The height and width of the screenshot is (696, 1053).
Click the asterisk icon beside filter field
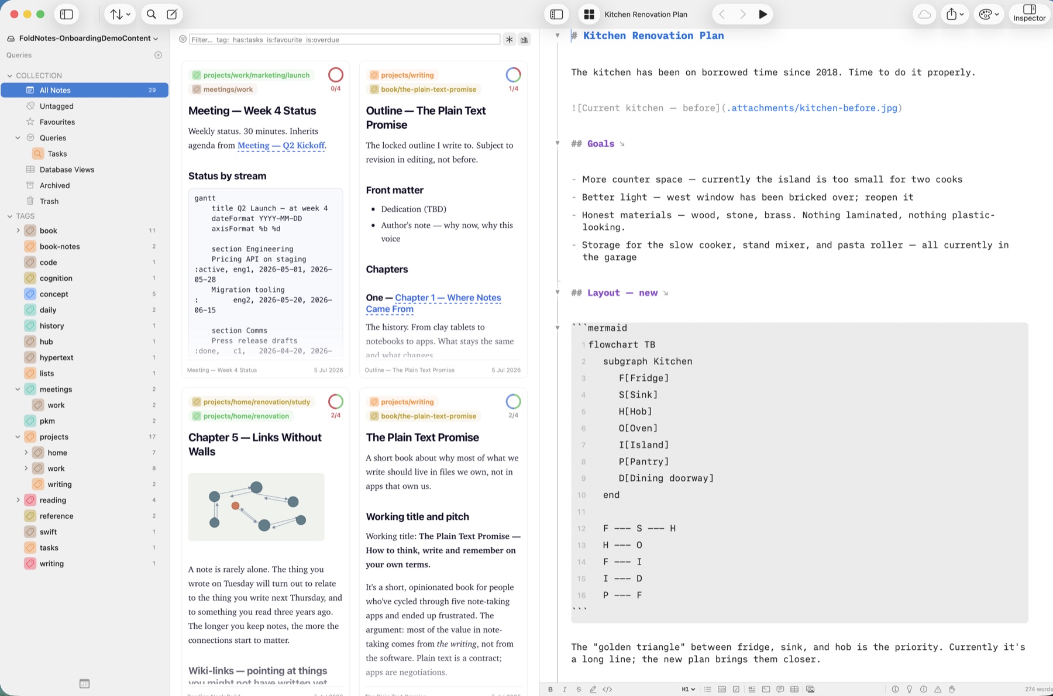coord(510,40)
